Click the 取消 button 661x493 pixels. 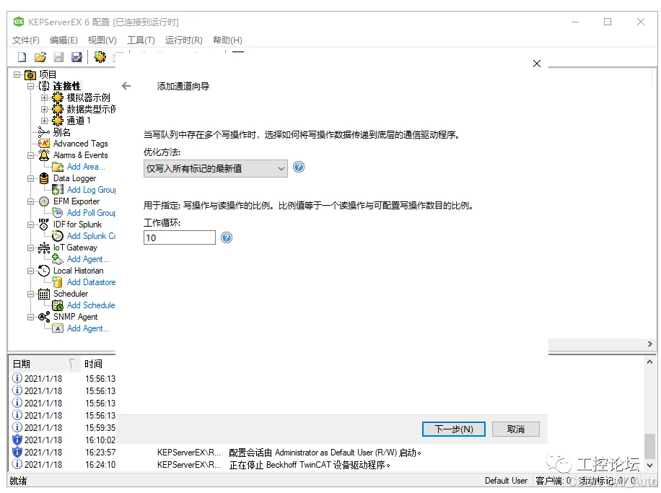coord(515,429)
